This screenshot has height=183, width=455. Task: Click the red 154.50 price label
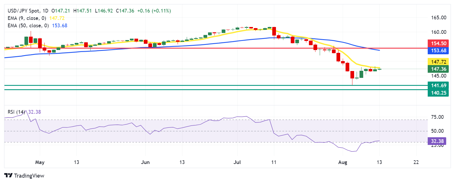[438, 43]
